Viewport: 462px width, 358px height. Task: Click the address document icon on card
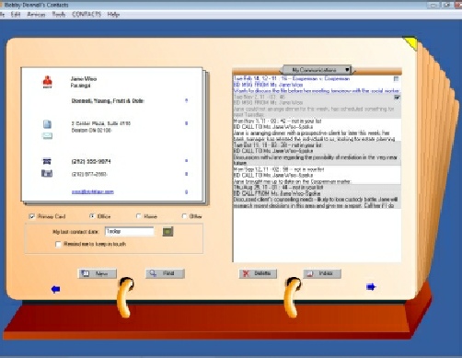(47, 124)
